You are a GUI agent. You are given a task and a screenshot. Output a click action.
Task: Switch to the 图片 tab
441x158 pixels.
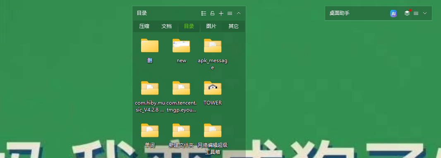(211, 26)
